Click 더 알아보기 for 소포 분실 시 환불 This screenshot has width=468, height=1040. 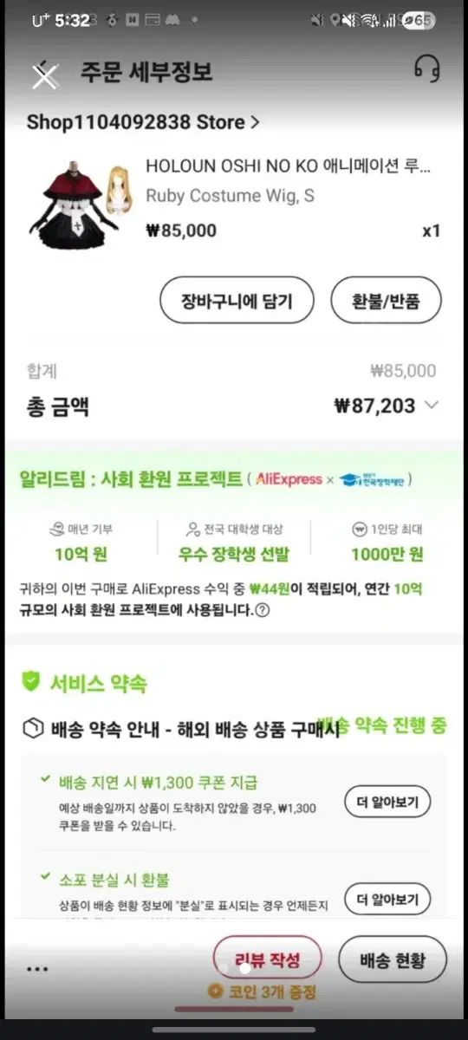point(387,900)
